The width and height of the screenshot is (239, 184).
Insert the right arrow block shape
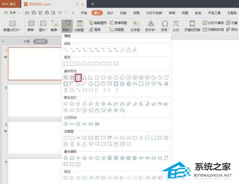coord(65,104)
